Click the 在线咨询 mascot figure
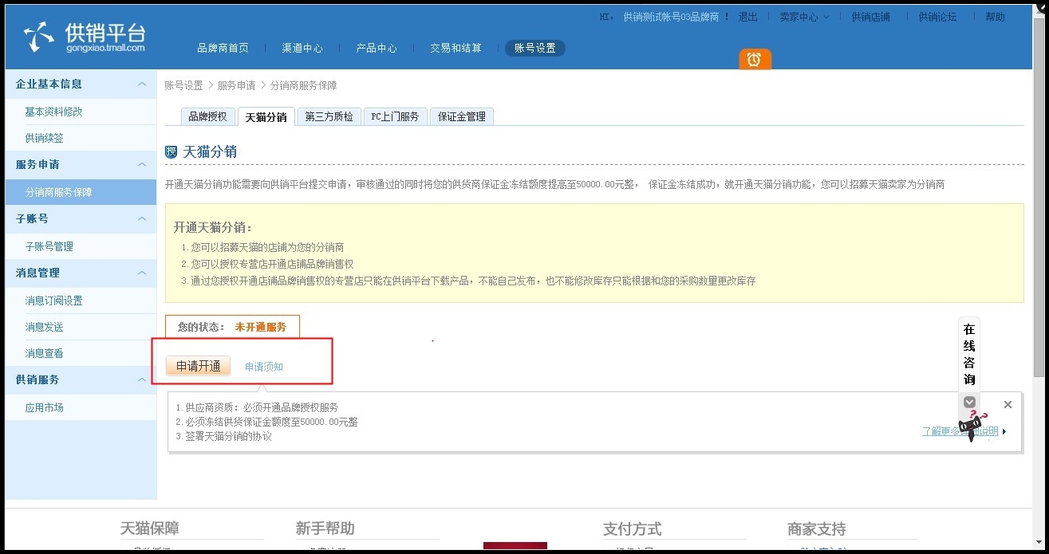Screen dimensions: 1049x554 [x=973, y=426]
